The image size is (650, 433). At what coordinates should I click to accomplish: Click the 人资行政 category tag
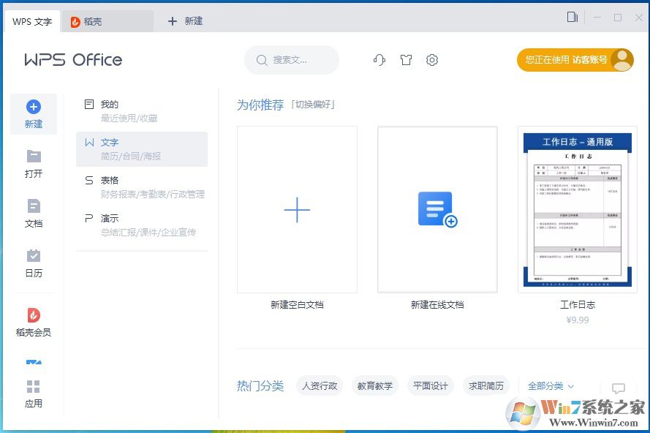click(320, 386)
